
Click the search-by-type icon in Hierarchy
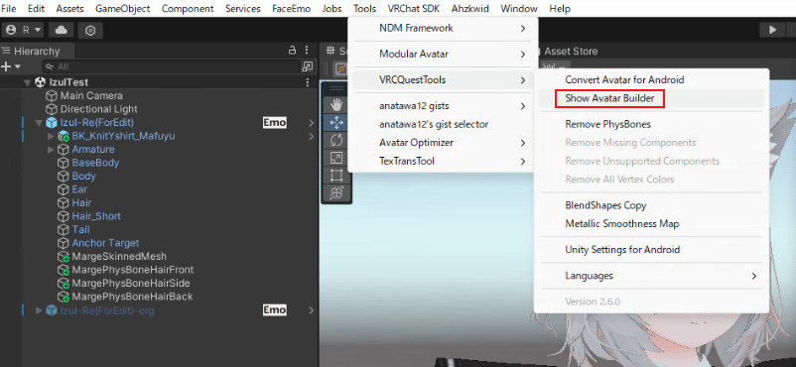pyautogui.click(x=307, y=66)
